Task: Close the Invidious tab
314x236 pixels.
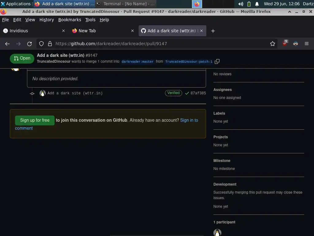Action: click(63, 31)
